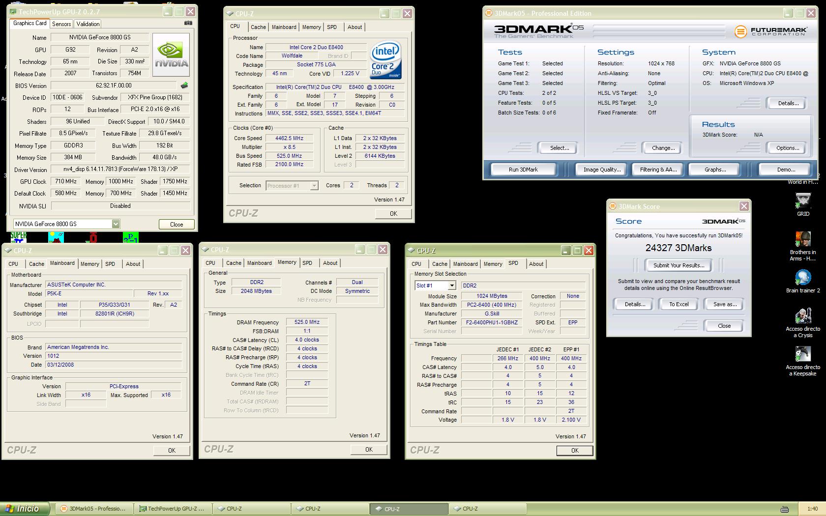This screenshot has width=826, height=516.
Task: Click To Excel button
Action: (x=678, y=304)
